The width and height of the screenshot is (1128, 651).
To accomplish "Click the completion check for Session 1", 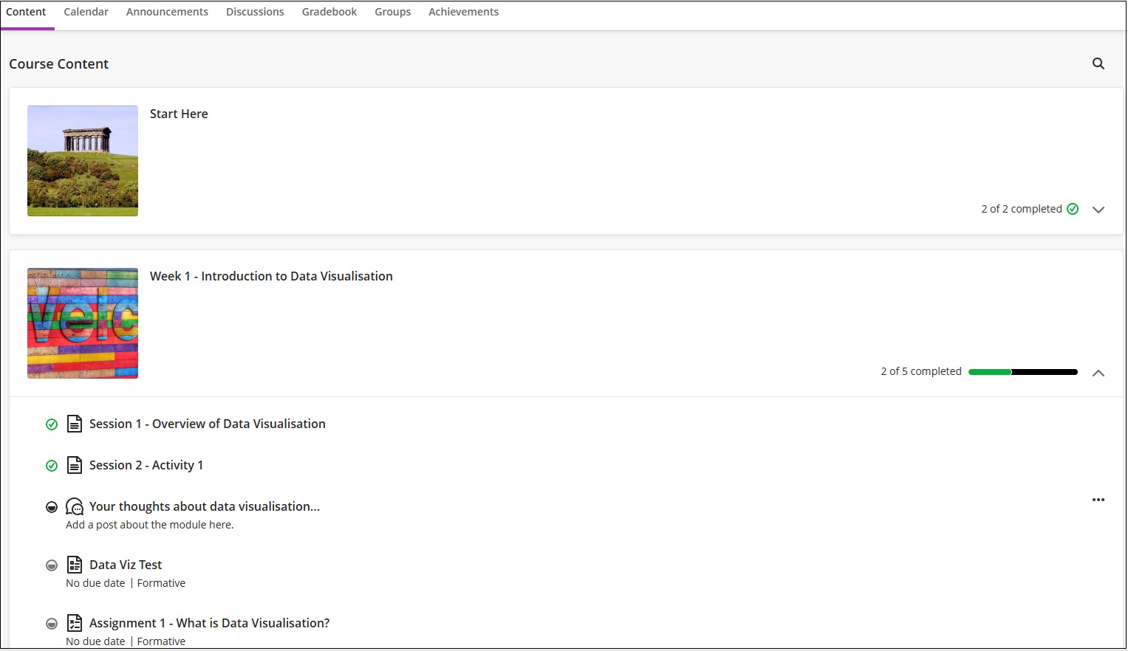I will click(x=52, y=424).
